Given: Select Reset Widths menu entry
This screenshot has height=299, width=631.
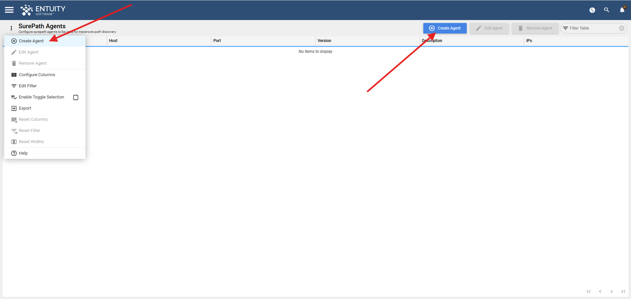Looking at the screenshot, I should (45, 142).
